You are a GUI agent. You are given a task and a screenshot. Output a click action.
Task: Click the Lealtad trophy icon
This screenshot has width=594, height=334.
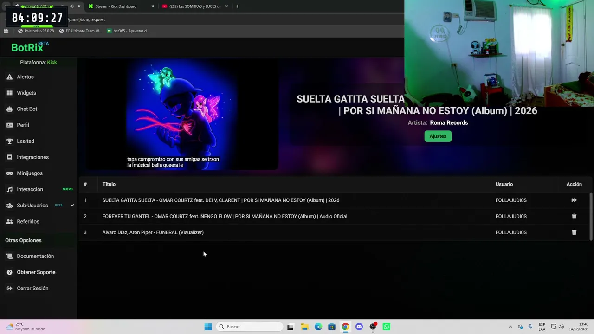click(9, 141)
